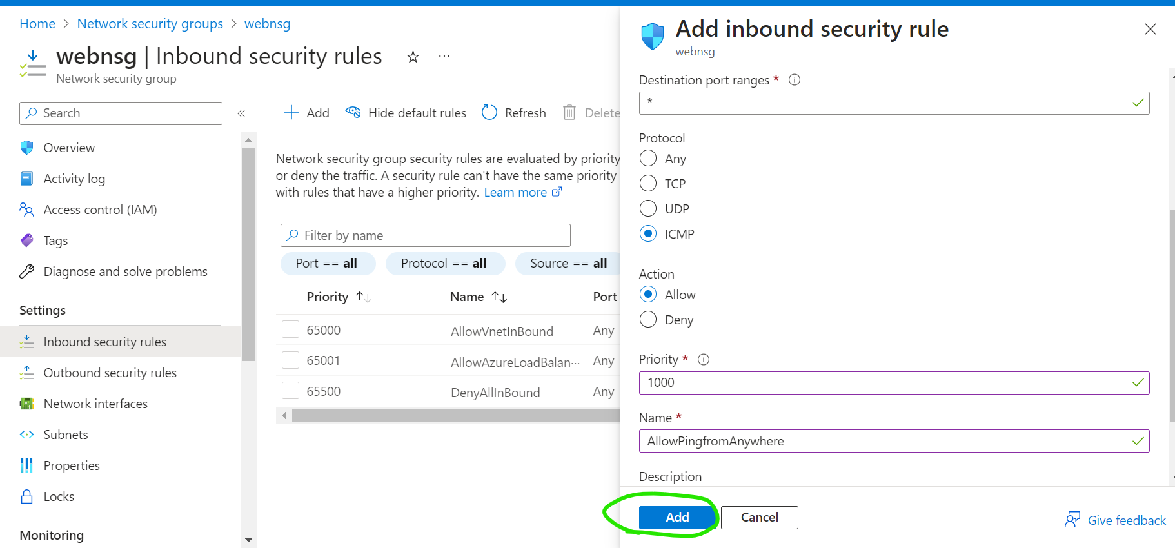Image resolution: width=1175 pixels, height=548 pixels.
Task: Collapse the sidebar with double chevron
Action: [241, 113]
